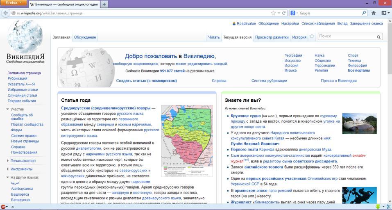The width and height of the screenshot is (392, 210).
Task: Switch to the Обсуждение page tab
Action: tap(85, 37)
